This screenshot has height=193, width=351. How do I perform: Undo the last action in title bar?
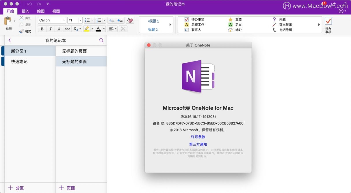click(29, 4)
